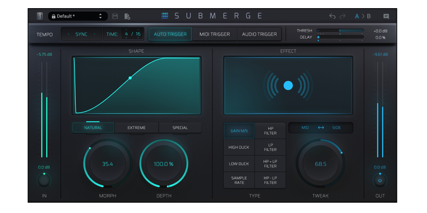Click the MID label in the tweak bar
The image size is (427, 213).
(x=305, y=128)
